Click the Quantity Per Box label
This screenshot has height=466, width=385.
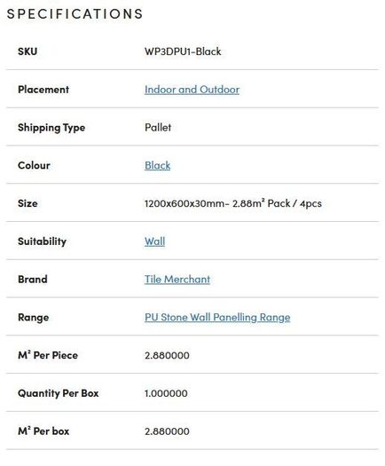pos(59,393)
